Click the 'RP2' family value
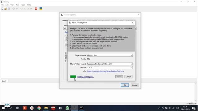Viewport: 198px width, 111px height. (89, 59)
